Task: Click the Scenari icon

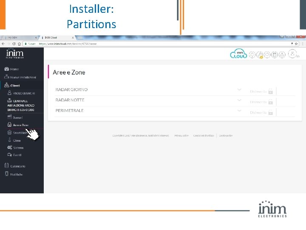Action: [x=9, y=117]
